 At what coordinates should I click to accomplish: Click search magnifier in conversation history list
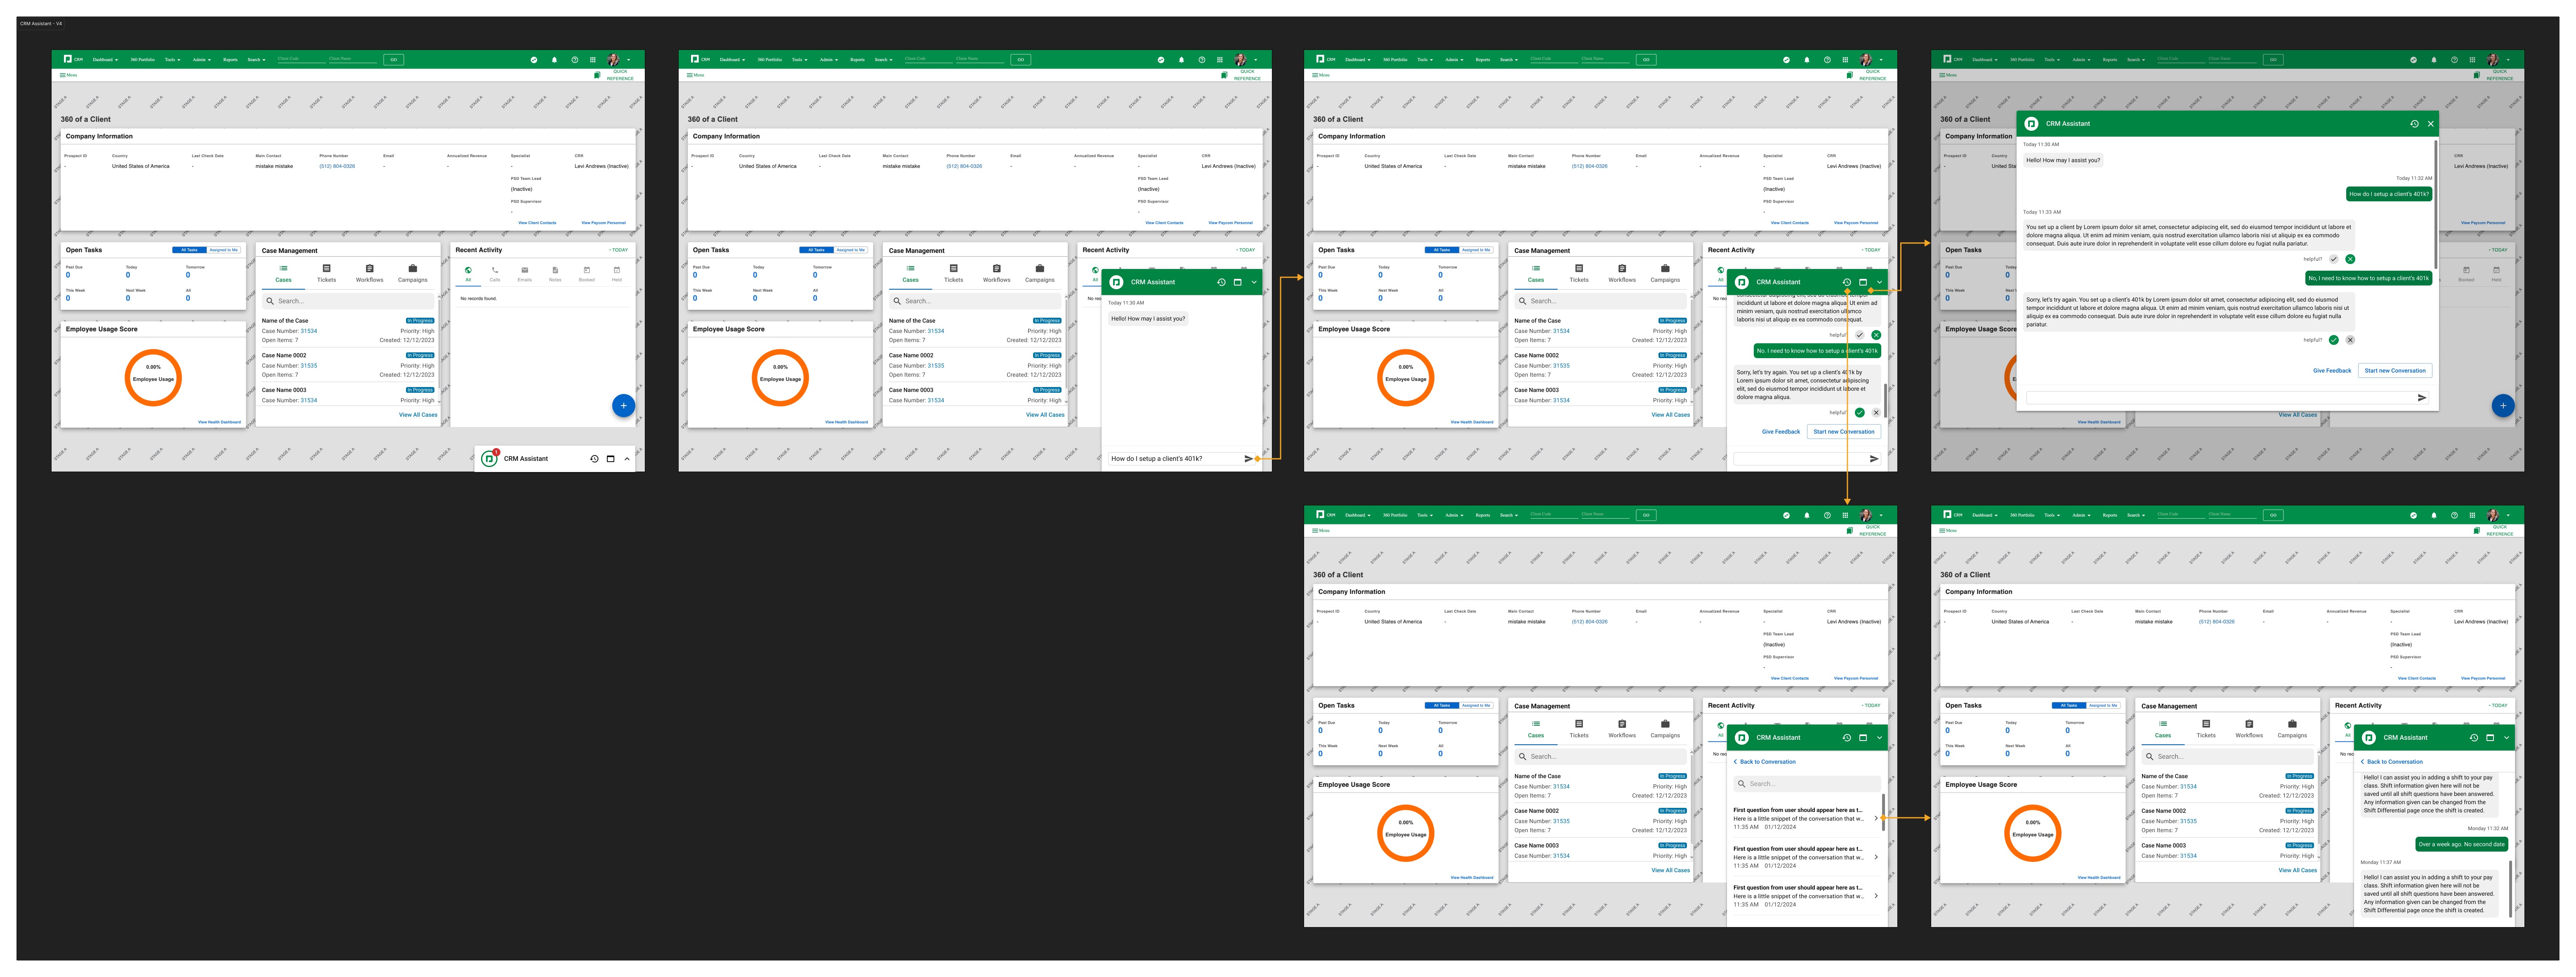pos(1741,784)
